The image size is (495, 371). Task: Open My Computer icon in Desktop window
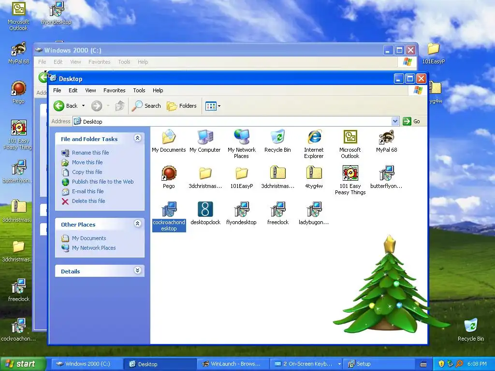click(205, 141)
